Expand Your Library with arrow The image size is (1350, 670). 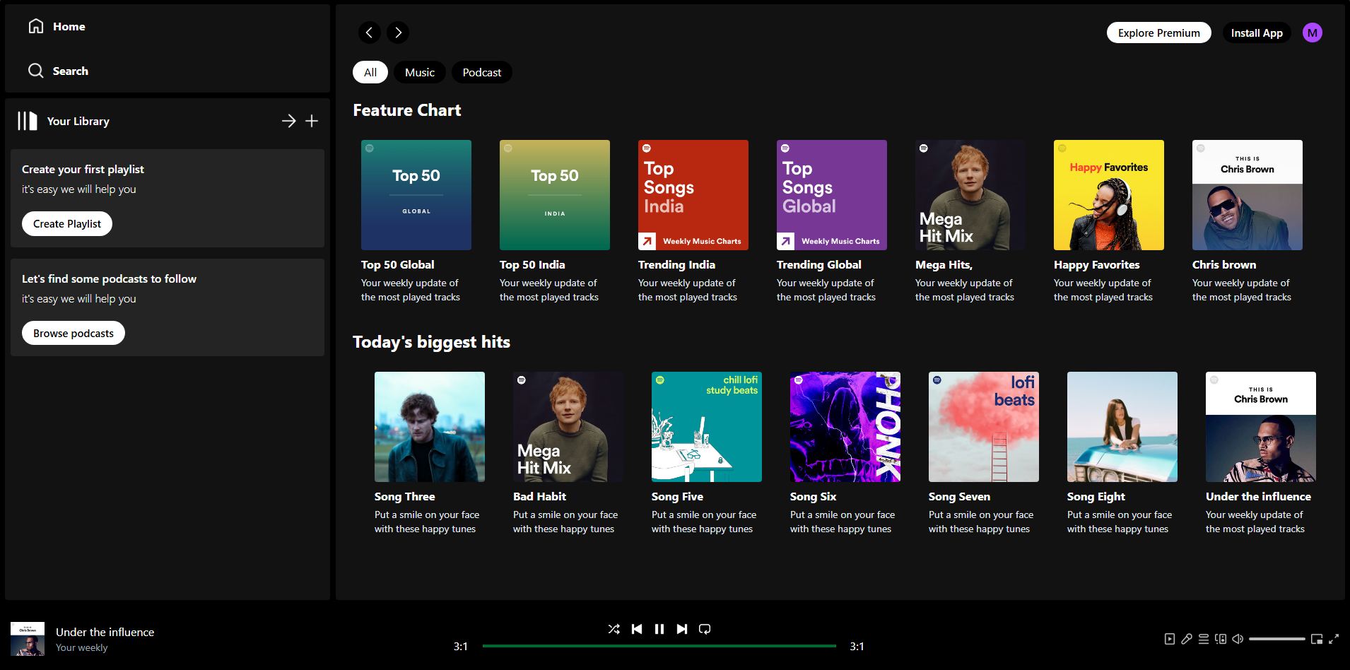[288, 121]
